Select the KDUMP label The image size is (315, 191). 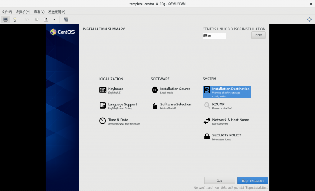218,104
